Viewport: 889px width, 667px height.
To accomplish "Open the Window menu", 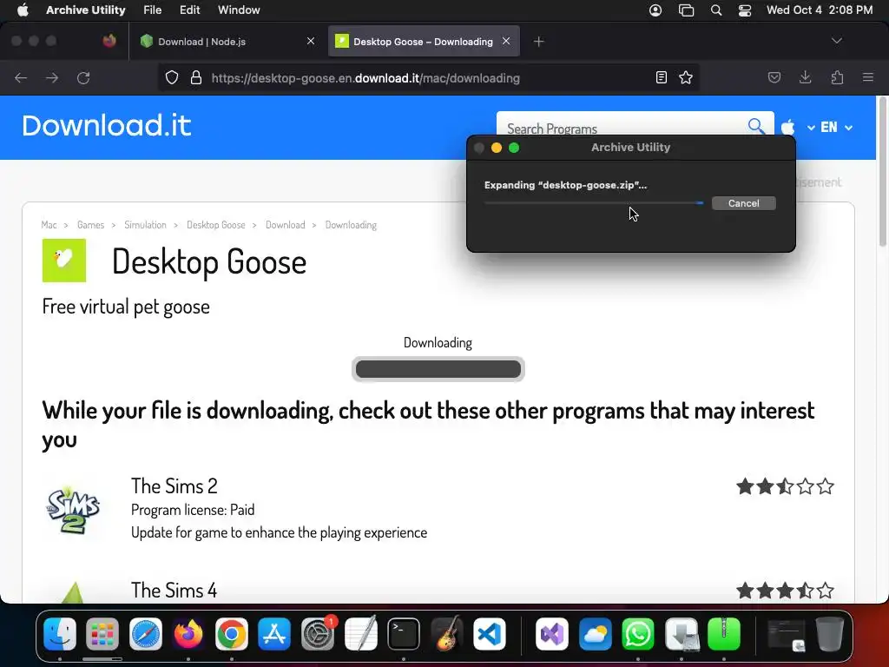I will 239,10.
